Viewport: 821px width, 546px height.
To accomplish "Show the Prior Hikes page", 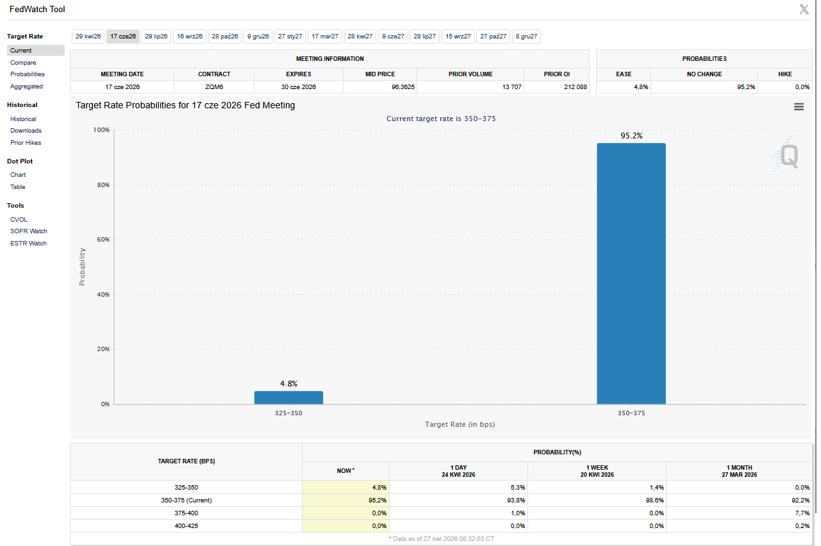I will coord(26,143).
